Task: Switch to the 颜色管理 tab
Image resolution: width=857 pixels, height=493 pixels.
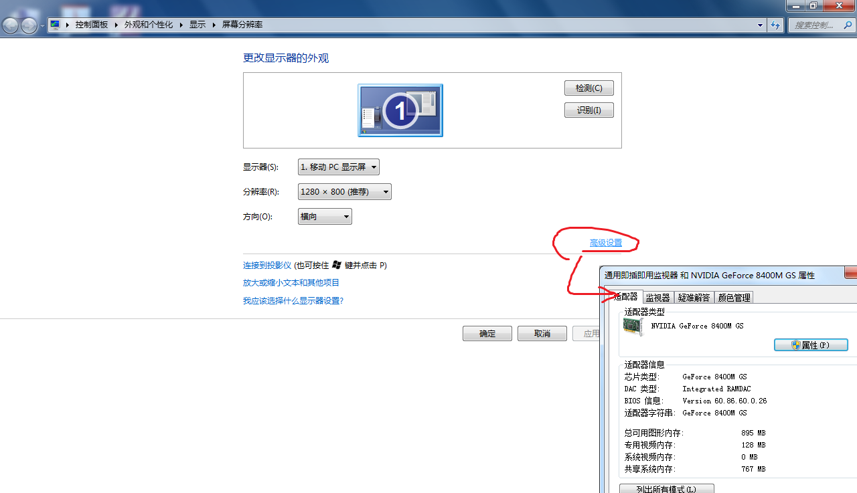Action: click(734, 298)
